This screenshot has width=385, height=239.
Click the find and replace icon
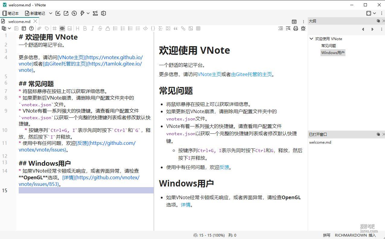[x=288, y=28]
